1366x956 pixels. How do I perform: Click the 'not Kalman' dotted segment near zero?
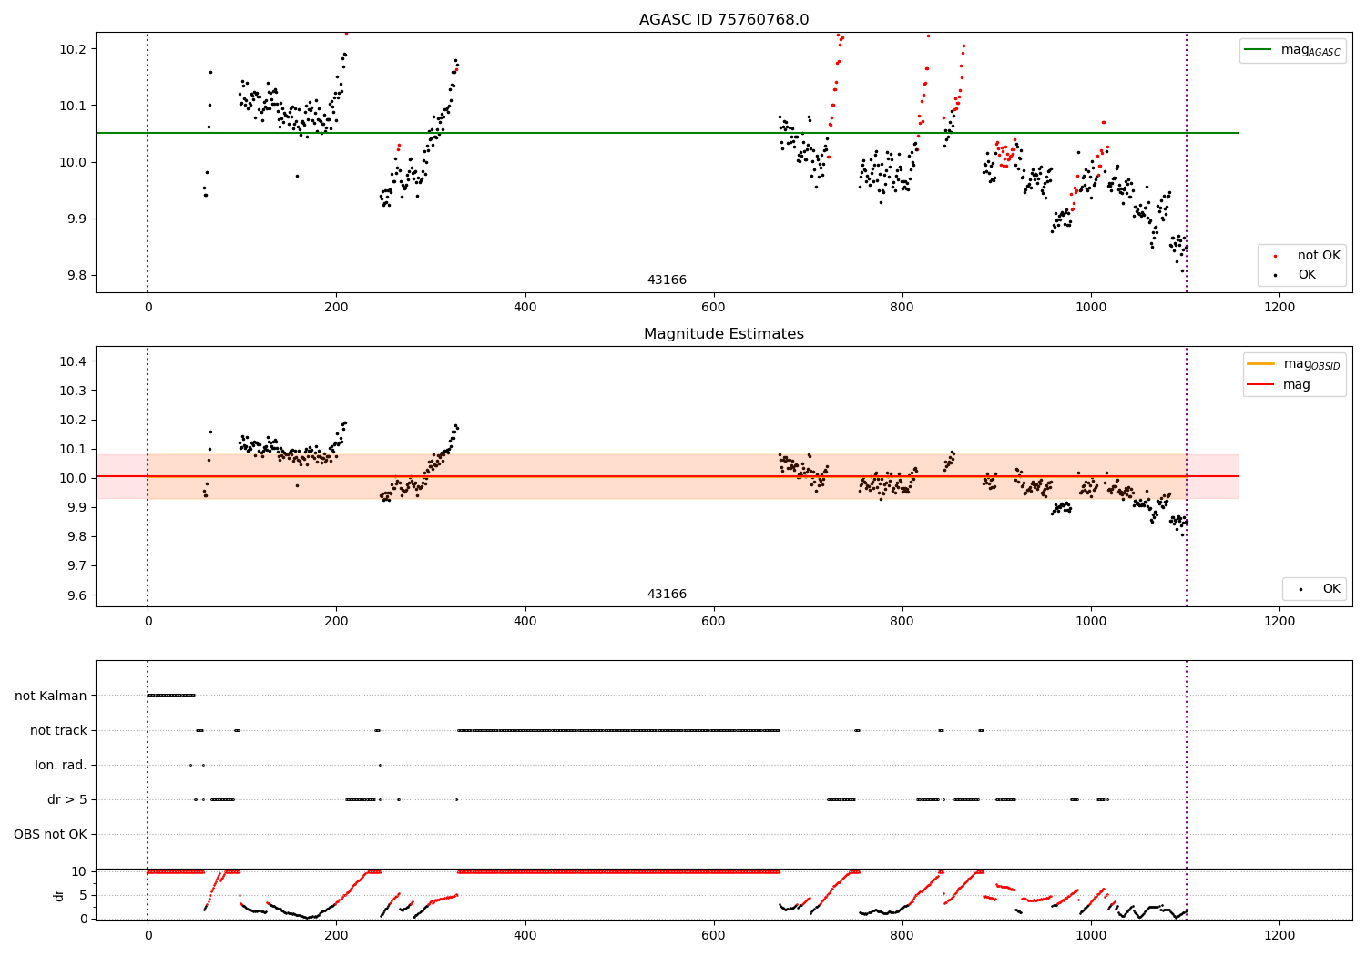pos(170,696)
